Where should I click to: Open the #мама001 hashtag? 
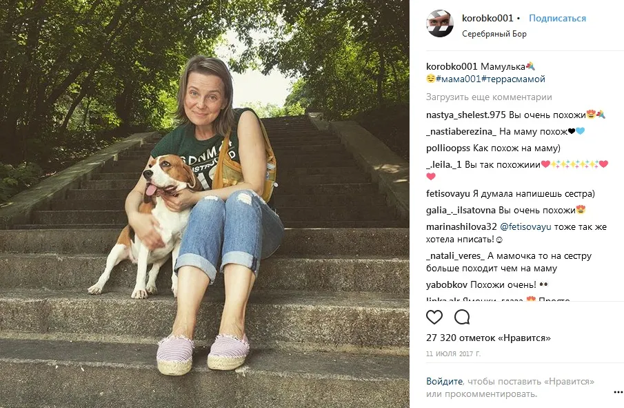coord(459,79)
